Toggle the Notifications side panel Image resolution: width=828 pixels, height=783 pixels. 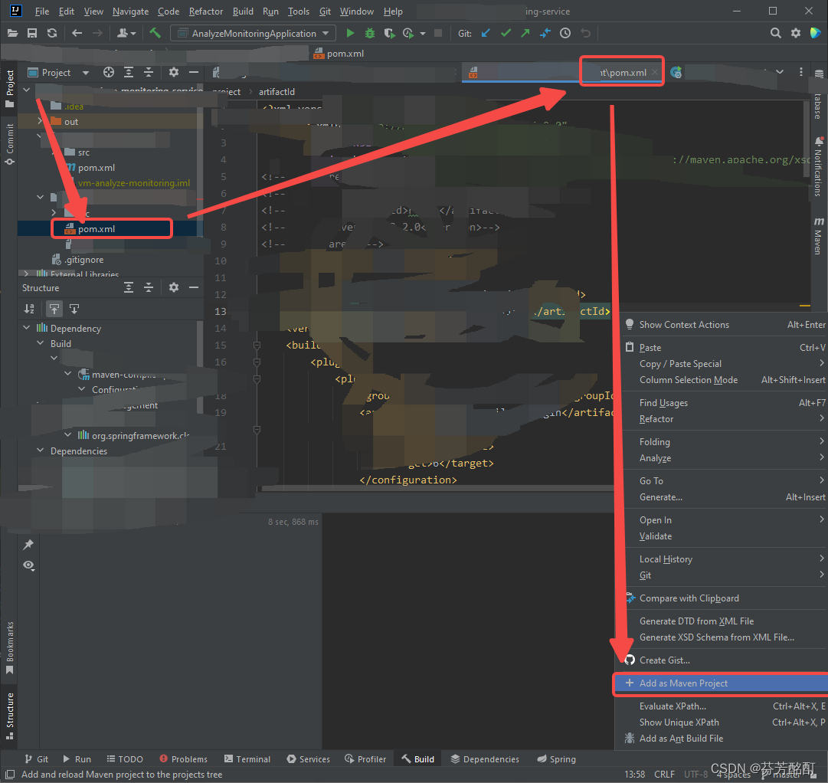819,166
